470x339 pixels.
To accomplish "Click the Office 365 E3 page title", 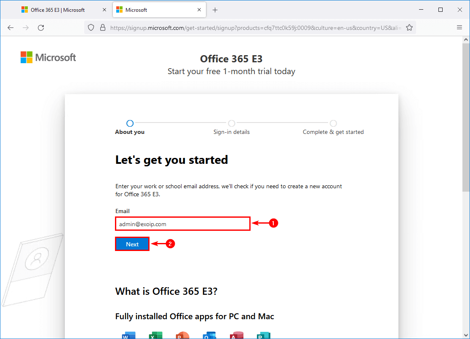I will [x=231, y=59].
